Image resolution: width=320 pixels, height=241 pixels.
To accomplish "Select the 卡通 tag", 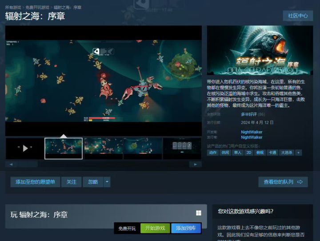I will (x=272, y=153).
